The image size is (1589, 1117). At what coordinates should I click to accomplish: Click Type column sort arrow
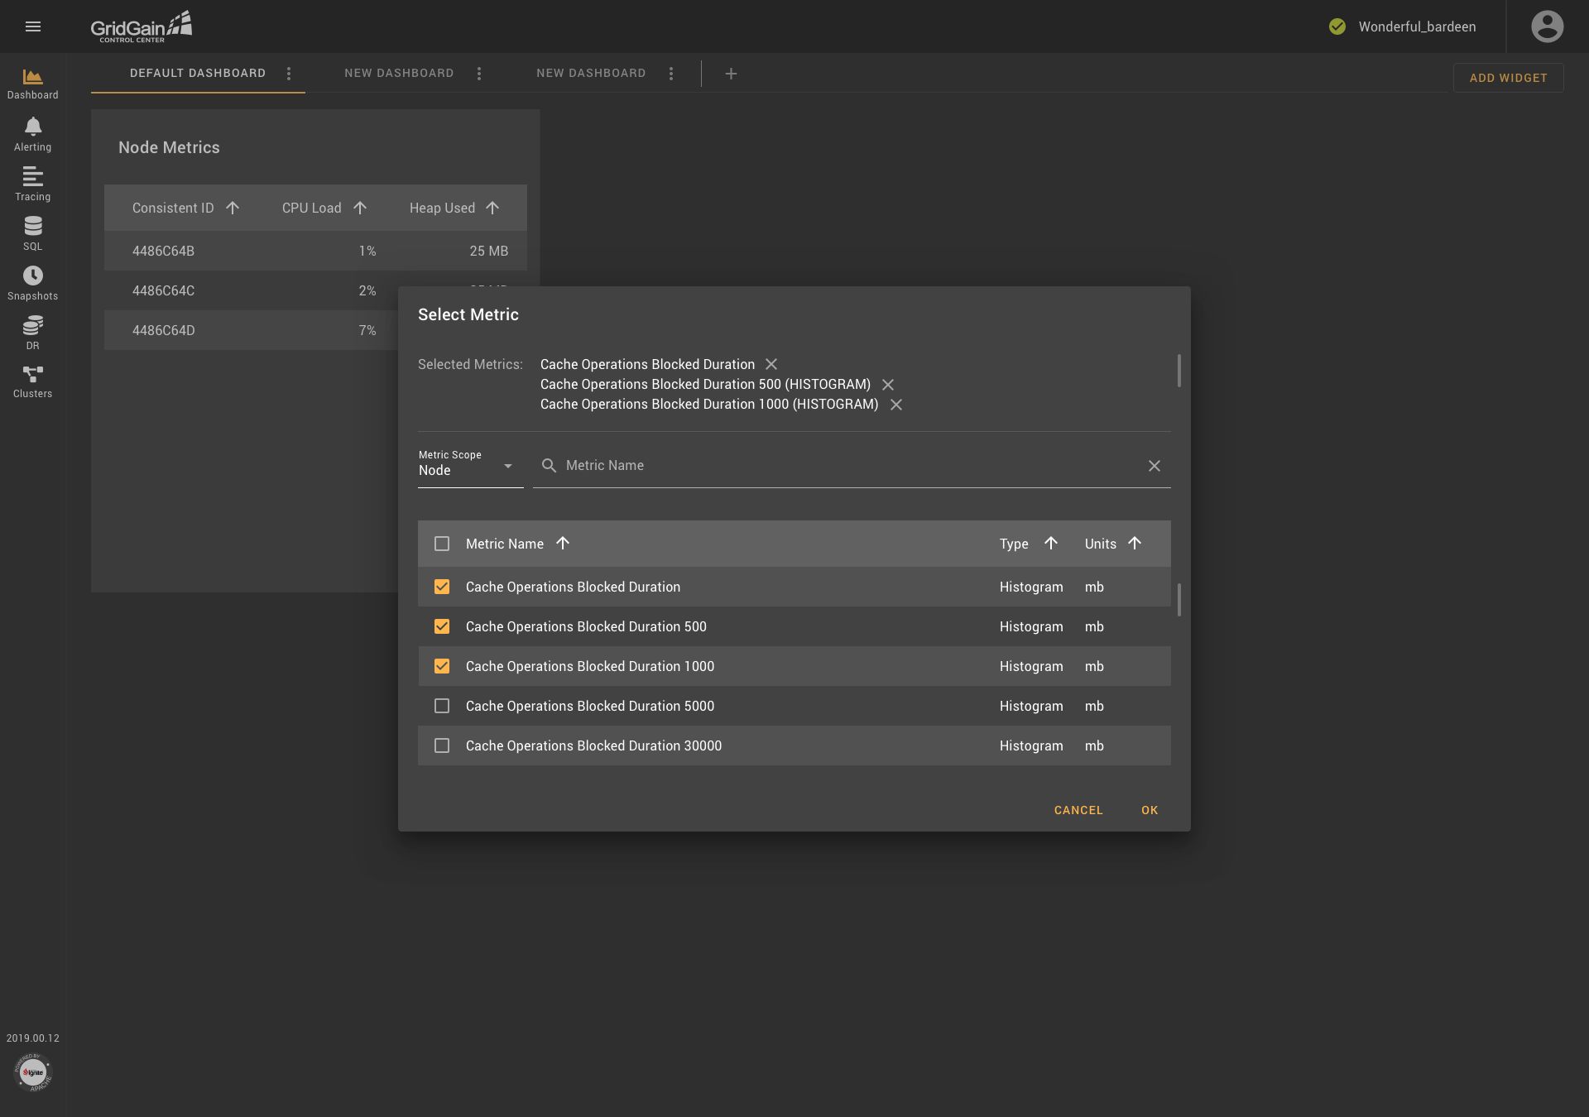[x=1049, y=543]
